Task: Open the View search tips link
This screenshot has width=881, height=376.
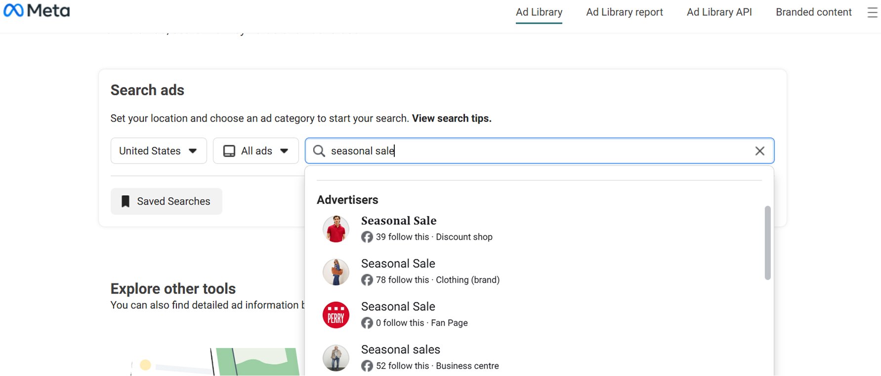Action: pyautogui.click(x=452, y=119)
